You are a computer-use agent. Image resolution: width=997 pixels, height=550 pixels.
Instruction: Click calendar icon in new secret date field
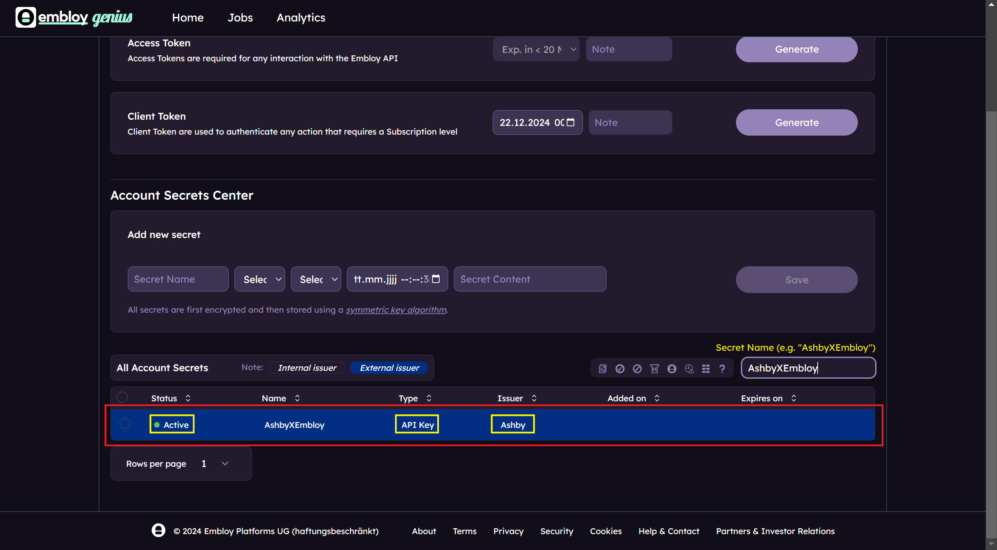pyautogui.click(x=436, y=279)
